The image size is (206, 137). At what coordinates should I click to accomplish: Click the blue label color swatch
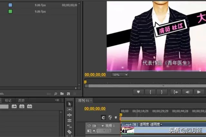tap(10, 5)
